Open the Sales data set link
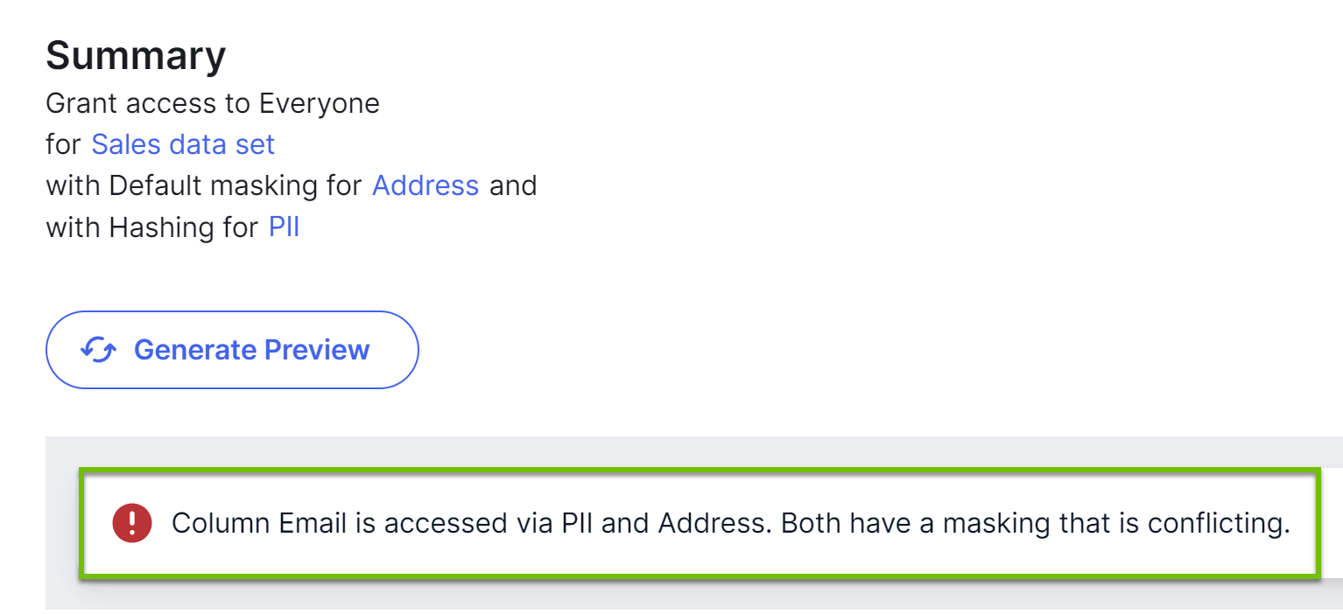1343x614 pixels. click(x=183, y=144)
